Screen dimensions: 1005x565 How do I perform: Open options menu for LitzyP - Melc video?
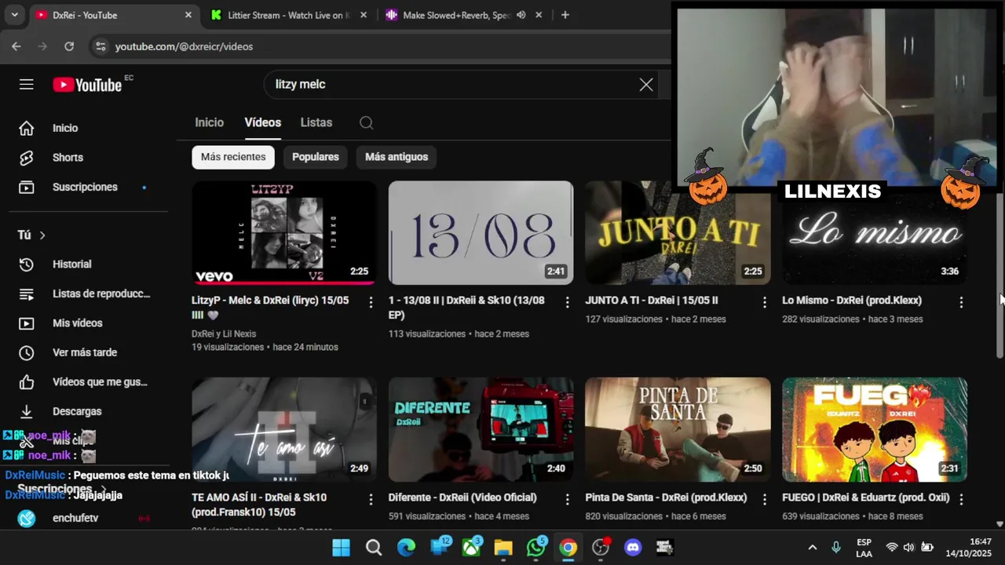pyautogui.click(x=371, y=302)
